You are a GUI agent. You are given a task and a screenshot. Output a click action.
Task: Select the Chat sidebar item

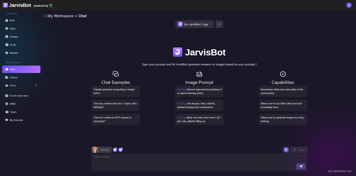pos(21,69)
